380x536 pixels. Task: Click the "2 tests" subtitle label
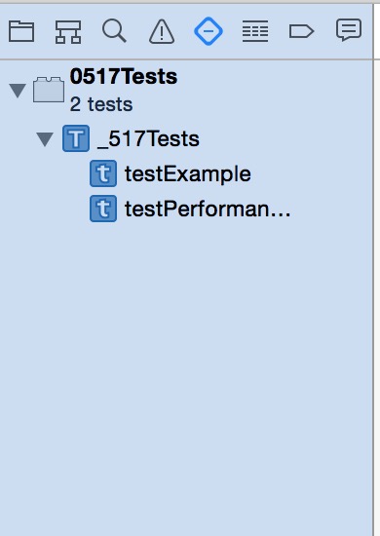click(x=101, y=104)
